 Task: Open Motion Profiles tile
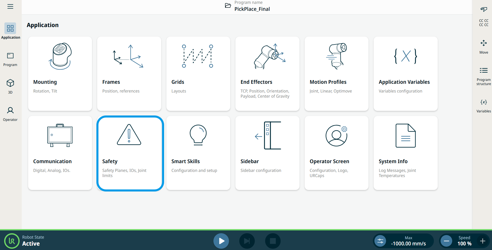[336, 73]
